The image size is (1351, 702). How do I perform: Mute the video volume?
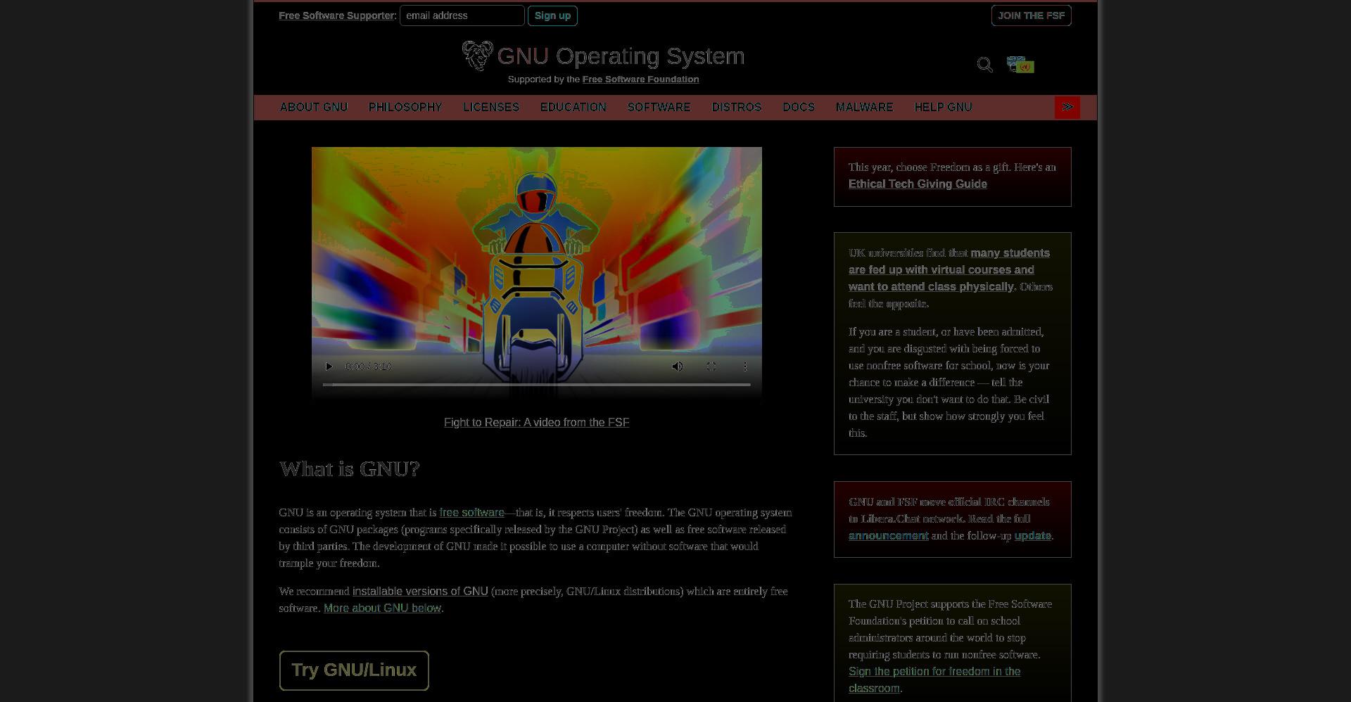point(678,366)
